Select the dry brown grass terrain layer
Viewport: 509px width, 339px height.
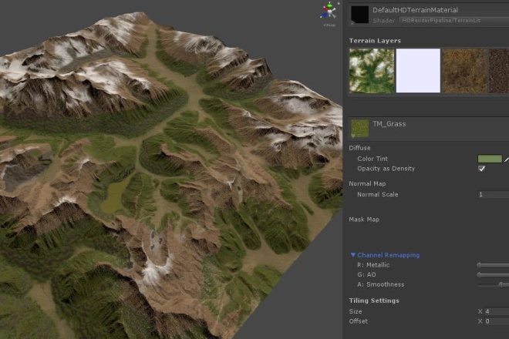tap(464, 71)
